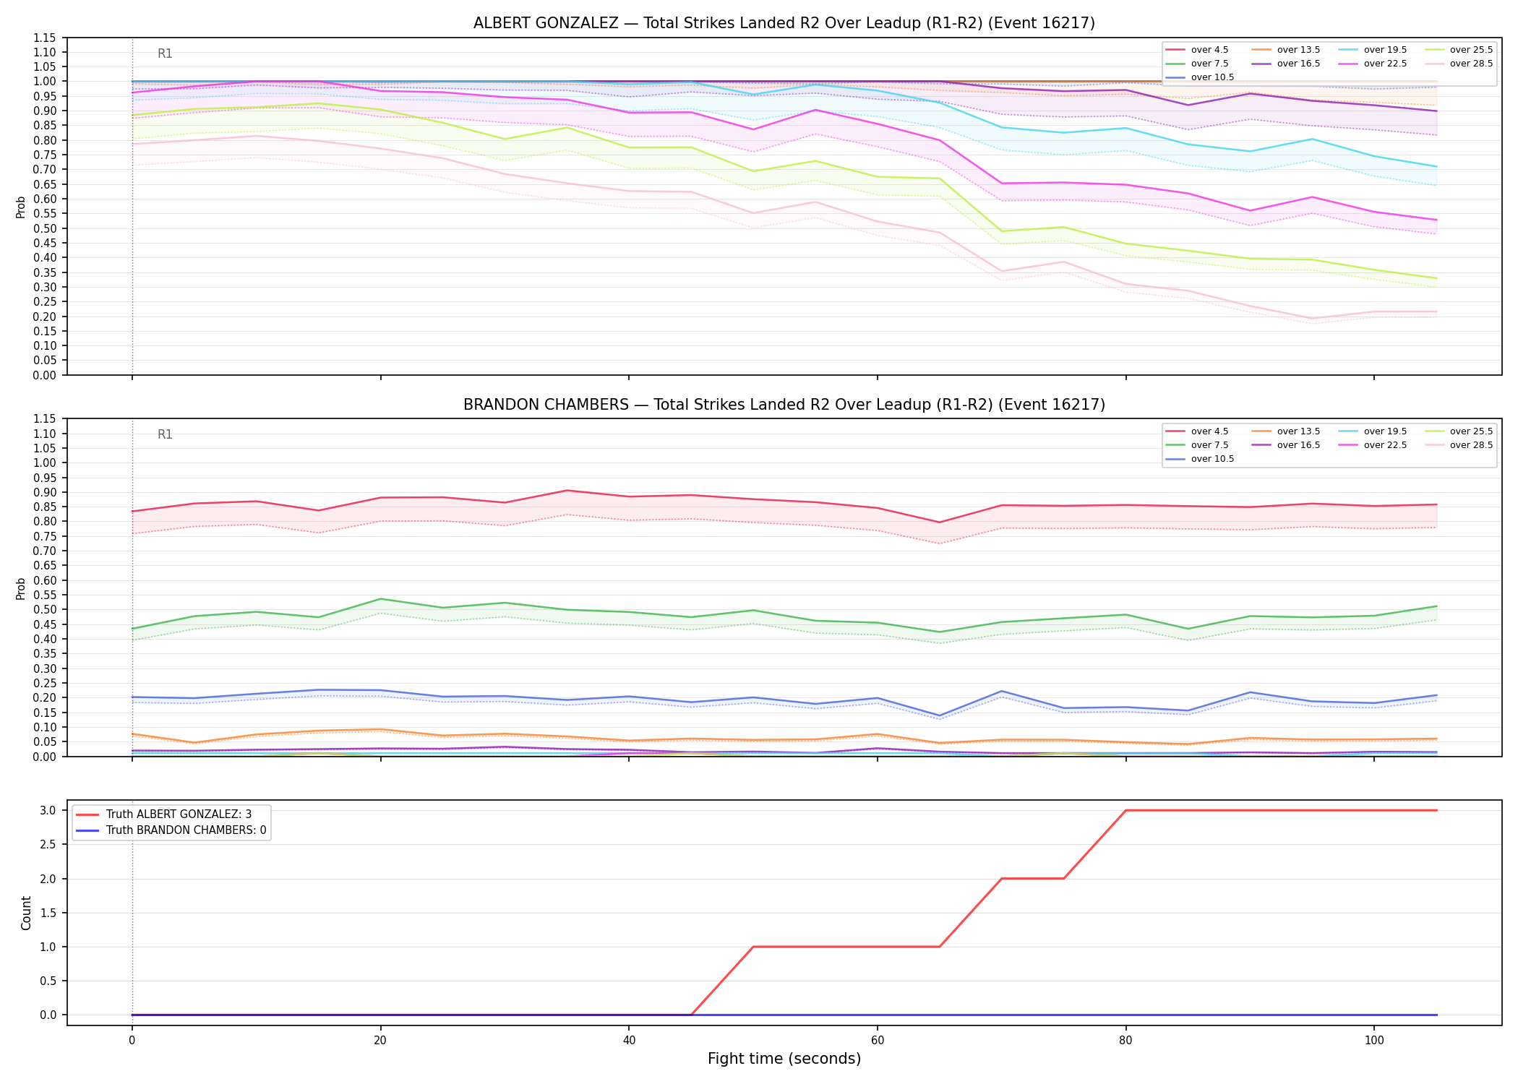Click the 'Fight time (seconds)' axis label
The height and width of the screenshot is (1084, 1518).
[784, 1059]
